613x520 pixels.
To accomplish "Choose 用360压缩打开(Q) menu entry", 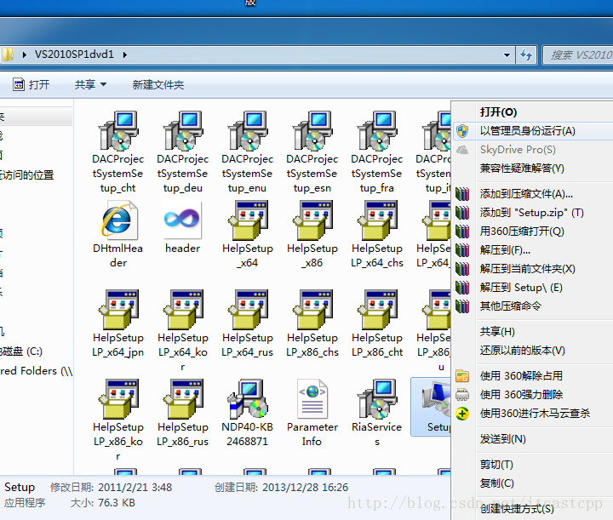I will [522, 231].
